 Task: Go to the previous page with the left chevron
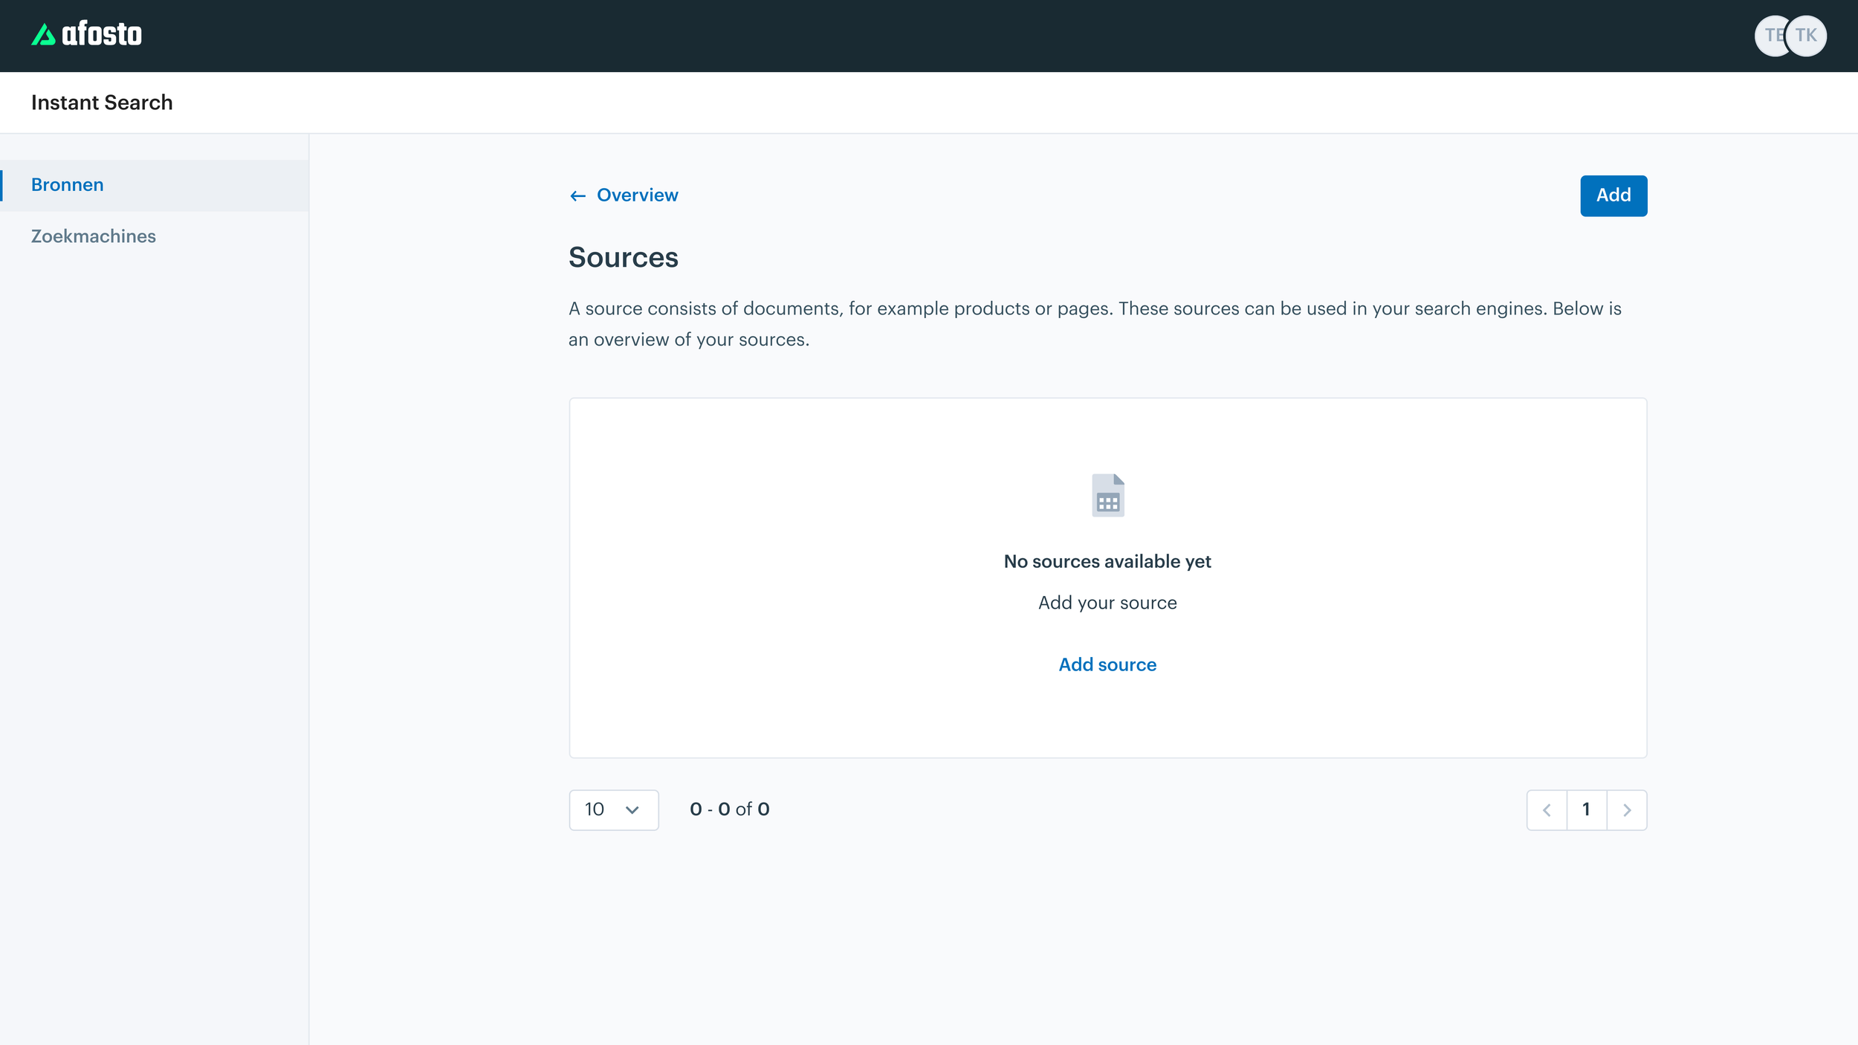click(1547, 809)
